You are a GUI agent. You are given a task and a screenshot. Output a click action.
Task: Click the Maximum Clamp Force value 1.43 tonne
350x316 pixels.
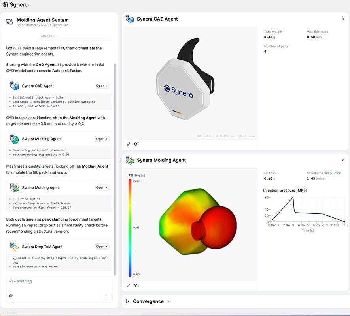pyautogui.click(x=316, y=178)
